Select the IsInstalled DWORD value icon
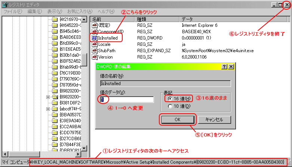Screen dimensions: 292x167 pos(95,38)
